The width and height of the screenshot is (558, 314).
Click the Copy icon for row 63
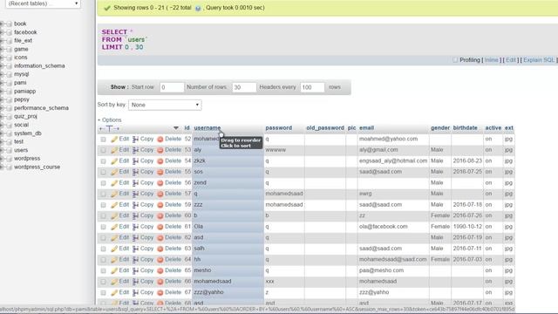tap(136, 249)
